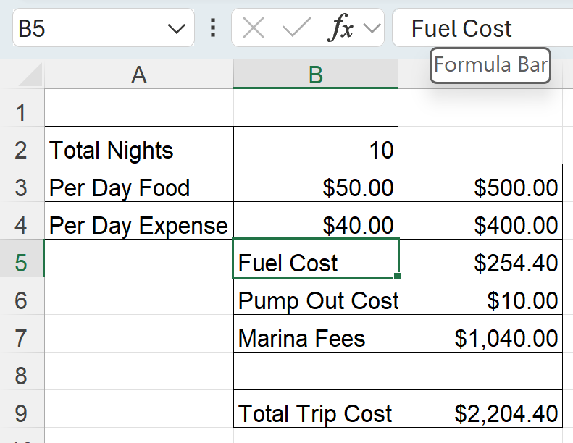Viewport: 573px width, 443px height.
Task: Select the Pump Out Cost cell
Action: tap(316, 300)
